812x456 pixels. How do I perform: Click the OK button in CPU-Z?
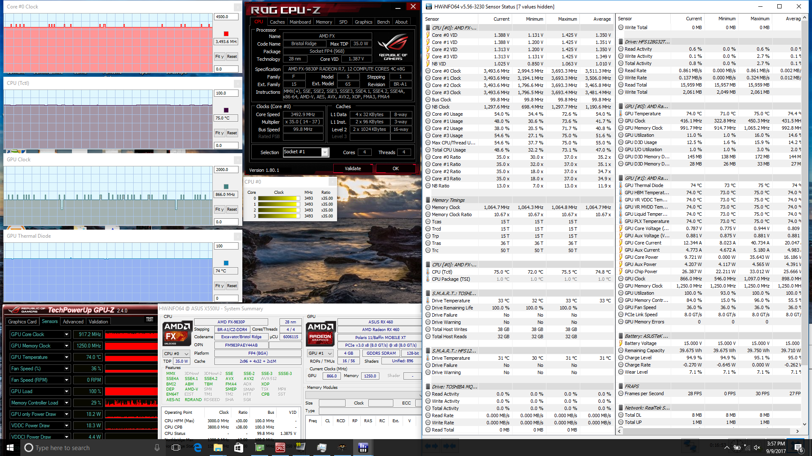(395, 168)
